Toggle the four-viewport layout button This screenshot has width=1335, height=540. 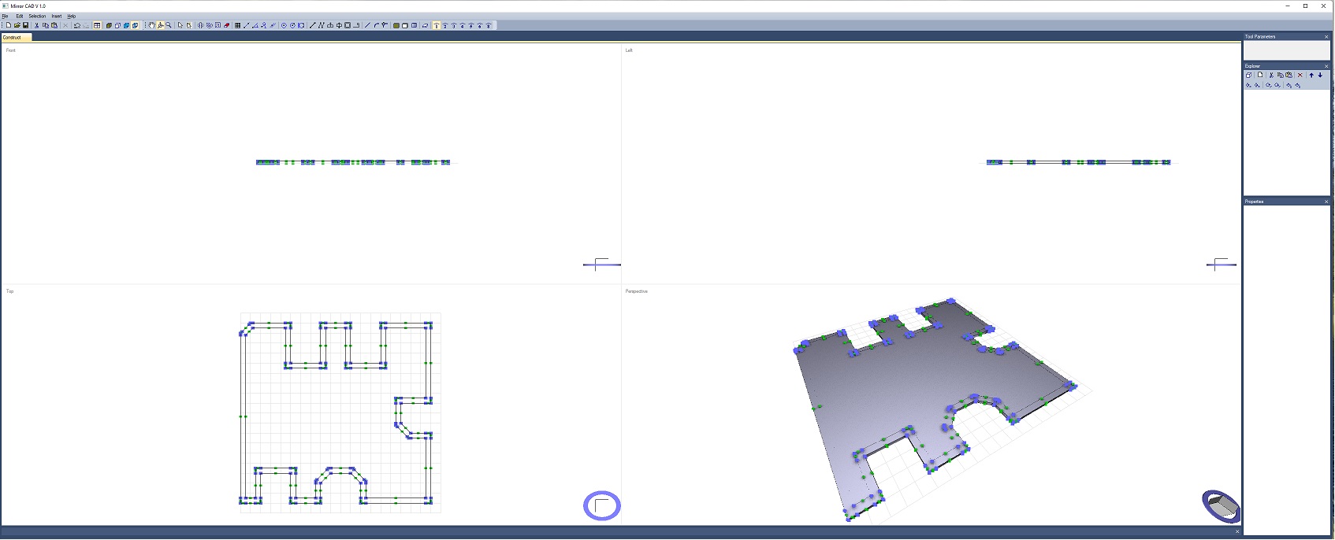coord(97,25)
